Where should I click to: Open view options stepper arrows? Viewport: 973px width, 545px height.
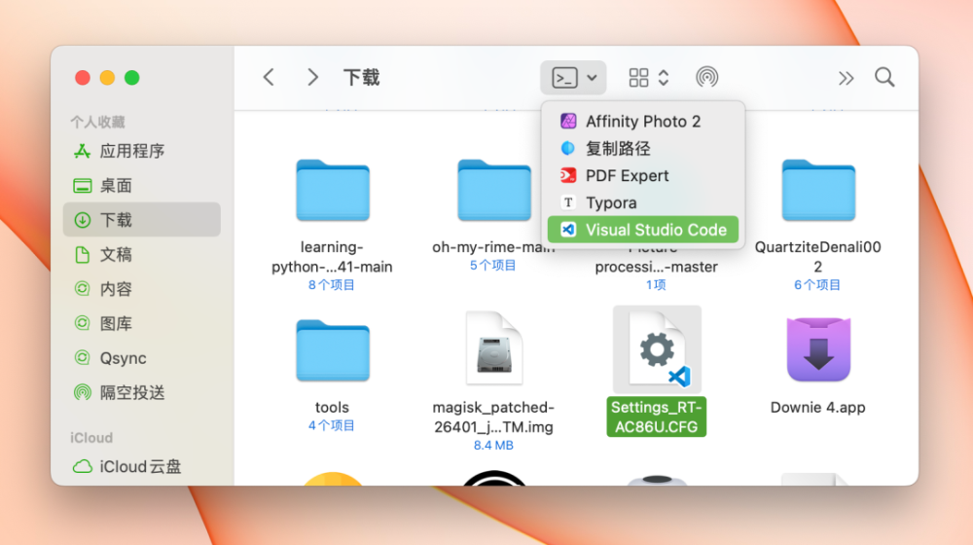(664, 78)
